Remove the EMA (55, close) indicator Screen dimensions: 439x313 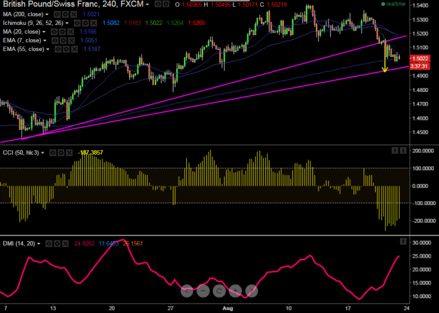74,49
